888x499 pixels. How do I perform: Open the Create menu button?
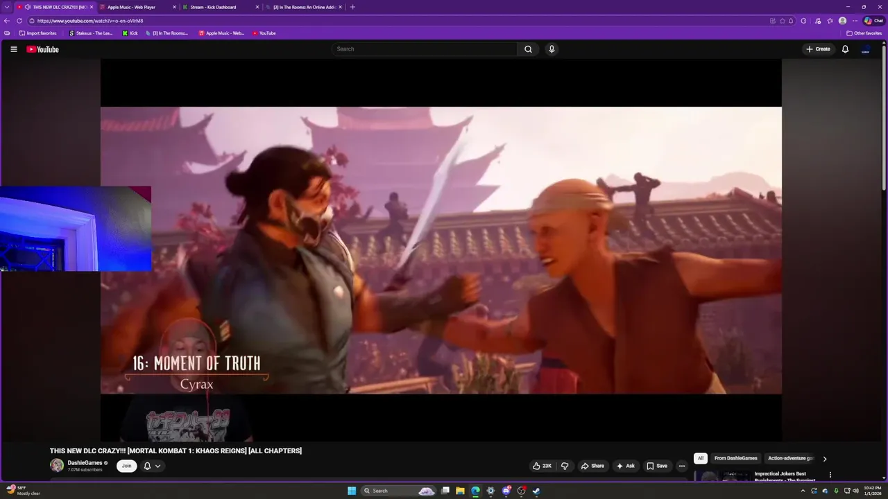[x=818, y=49]
